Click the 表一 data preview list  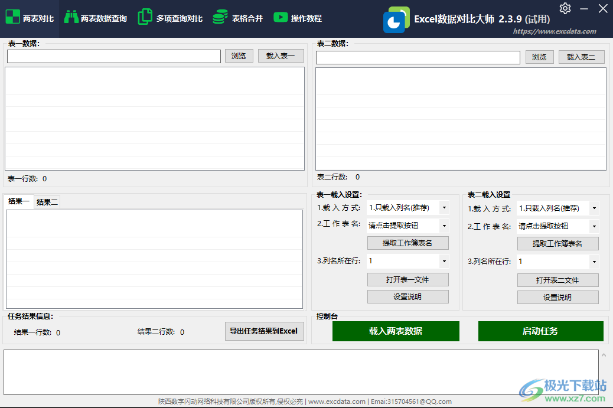pyautogui.click(x=154, y=119)
